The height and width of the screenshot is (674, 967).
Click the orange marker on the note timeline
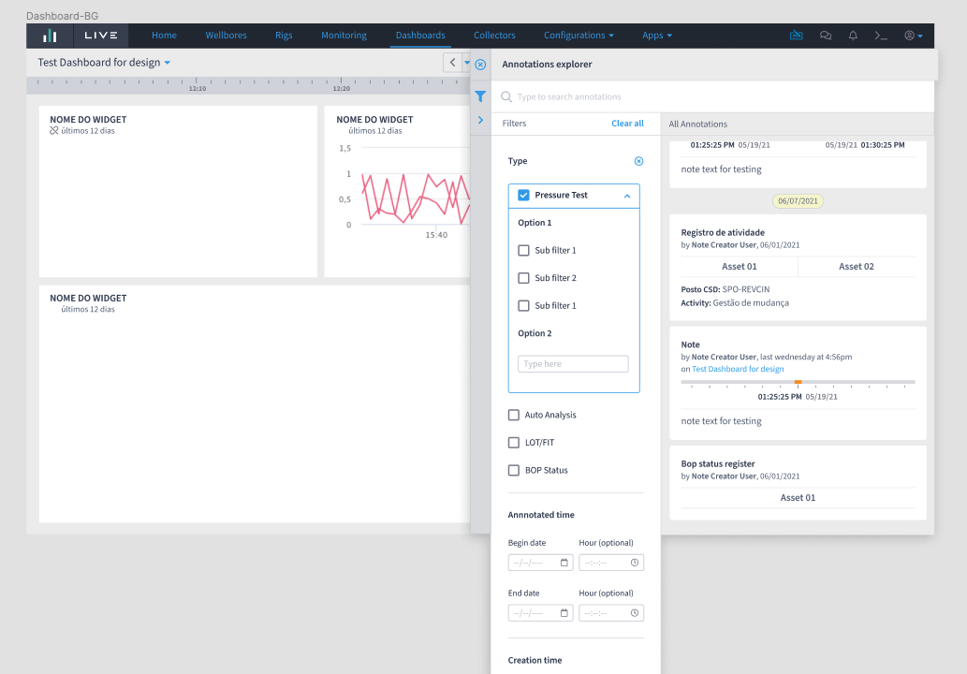click(798, 382)
